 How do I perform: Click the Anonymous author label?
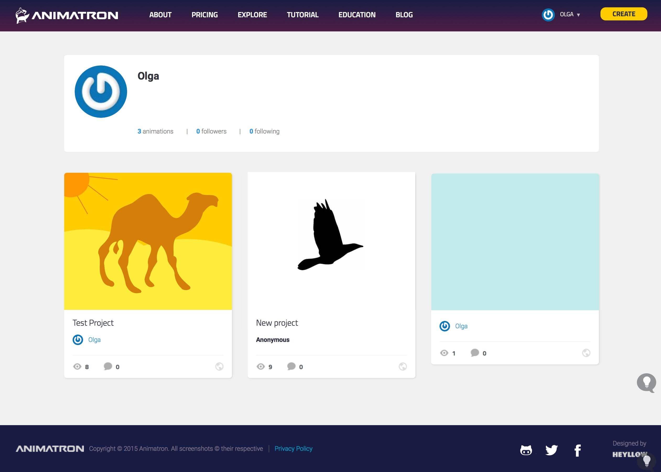(x=273, y=340)
